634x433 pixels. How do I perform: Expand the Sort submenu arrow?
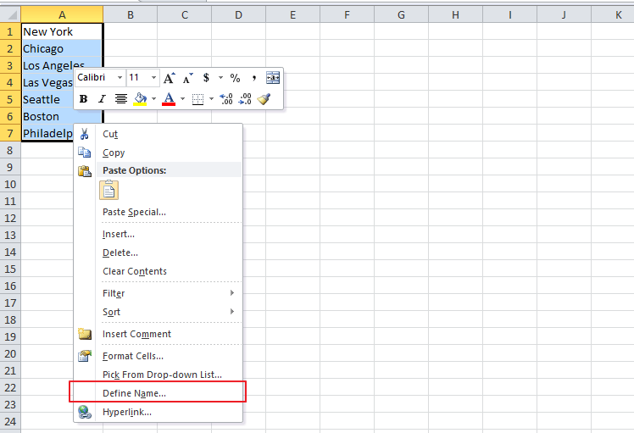(232, 311)
